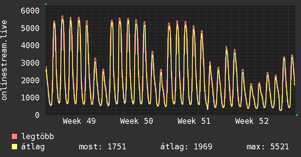The height and width of the screenshot is (157, 301).
Task: Click the 2000 y-axis value
Action: [x=30, y=80]
